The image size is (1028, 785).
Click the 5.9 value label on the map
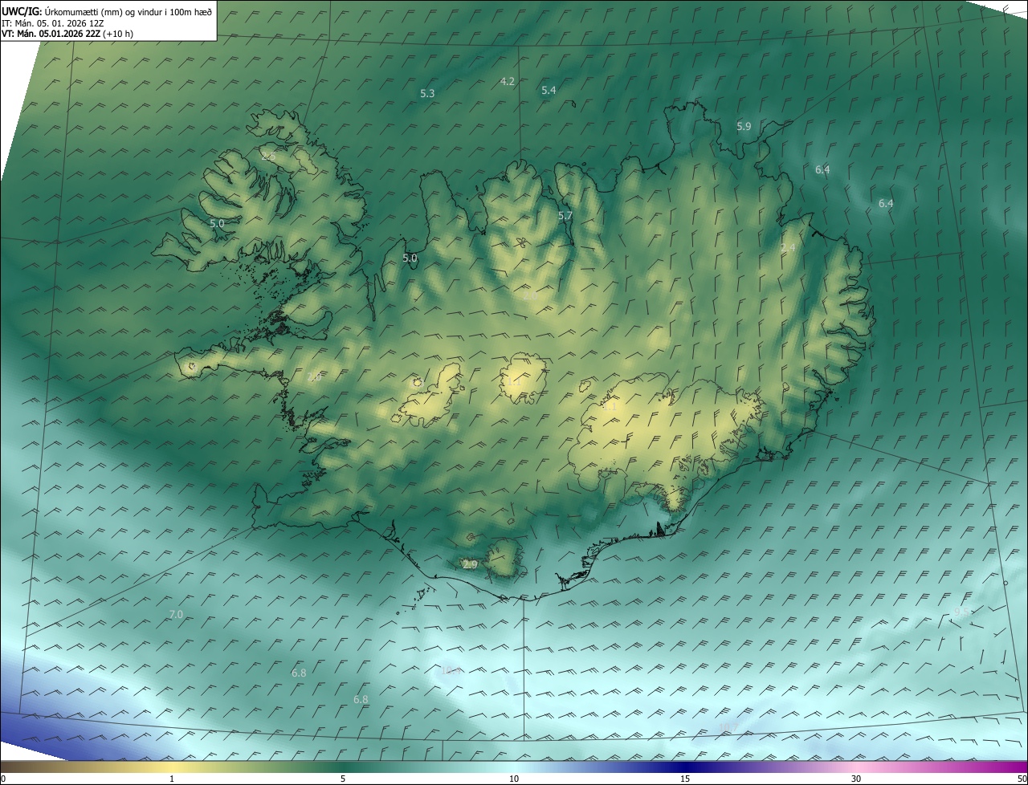pyautogui.click(x=744, y=126)
